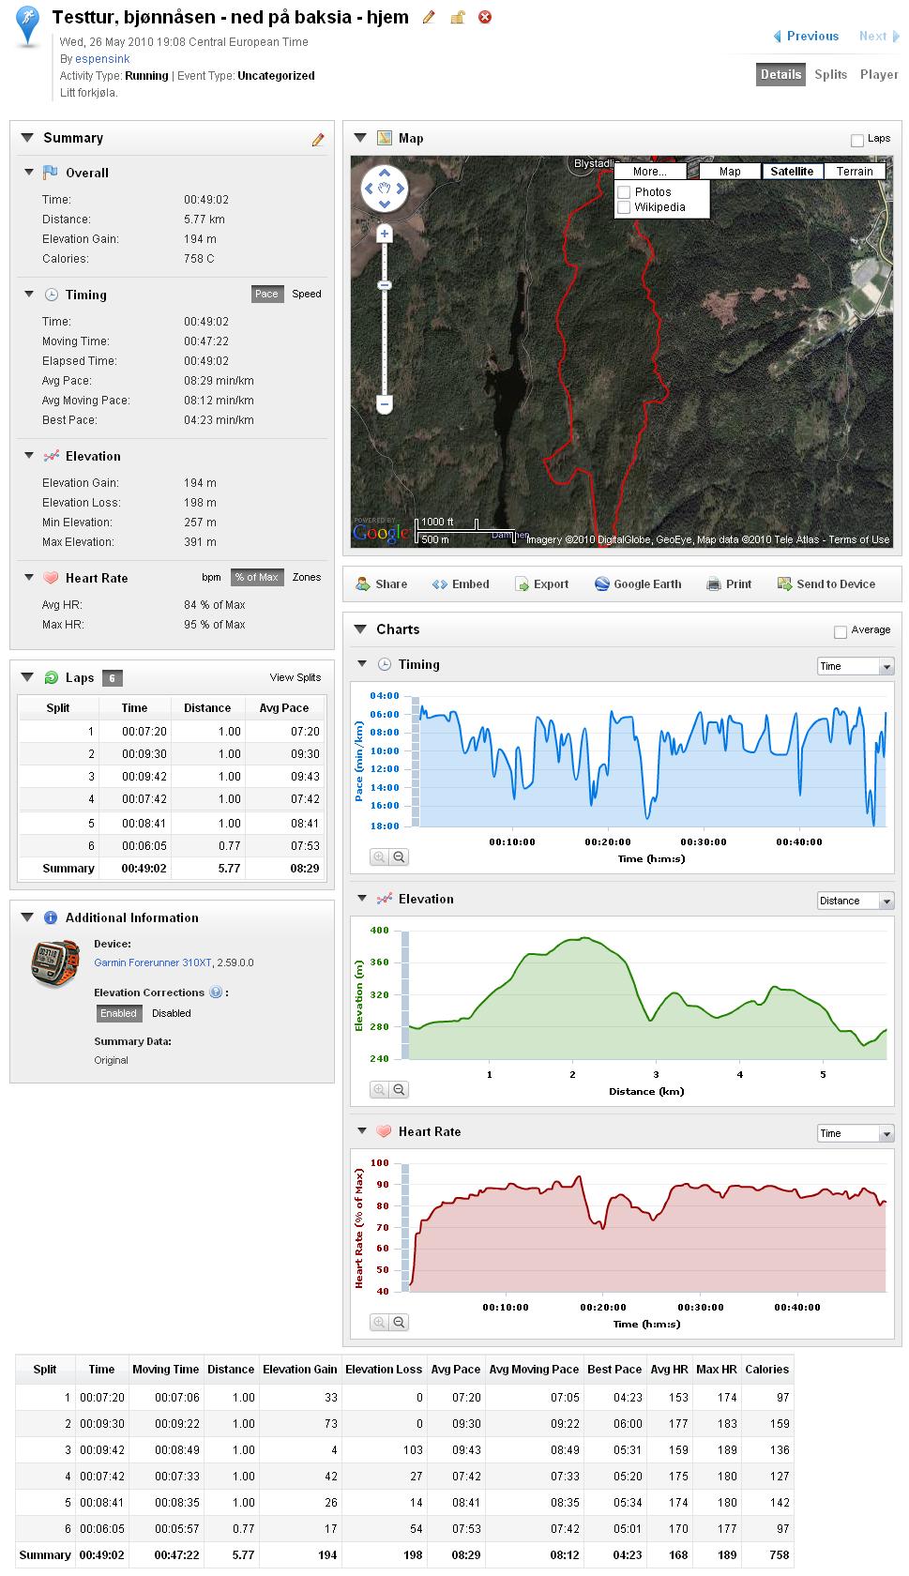Switch to the Player tab
This screenshot has height=1576, width=909.
pos(879,74)
